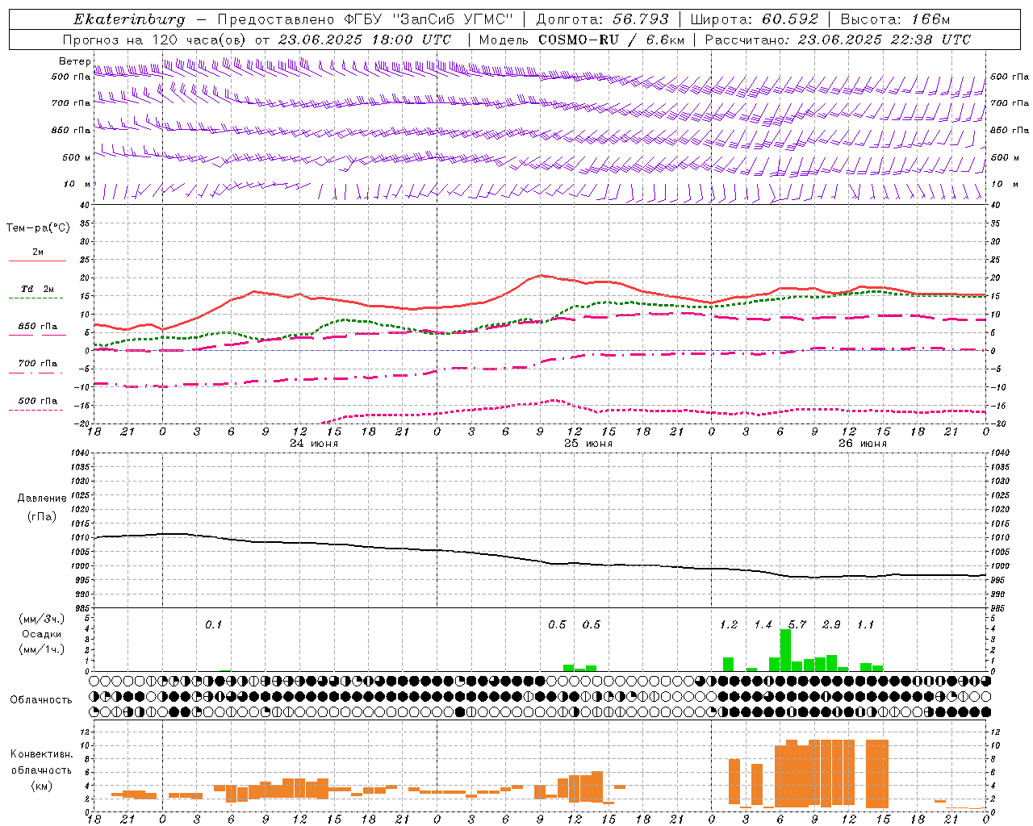Click the '(мм/3ч.)' precipitation unit label
This screenshot has height=826, width=1033.
coord(42,619)
